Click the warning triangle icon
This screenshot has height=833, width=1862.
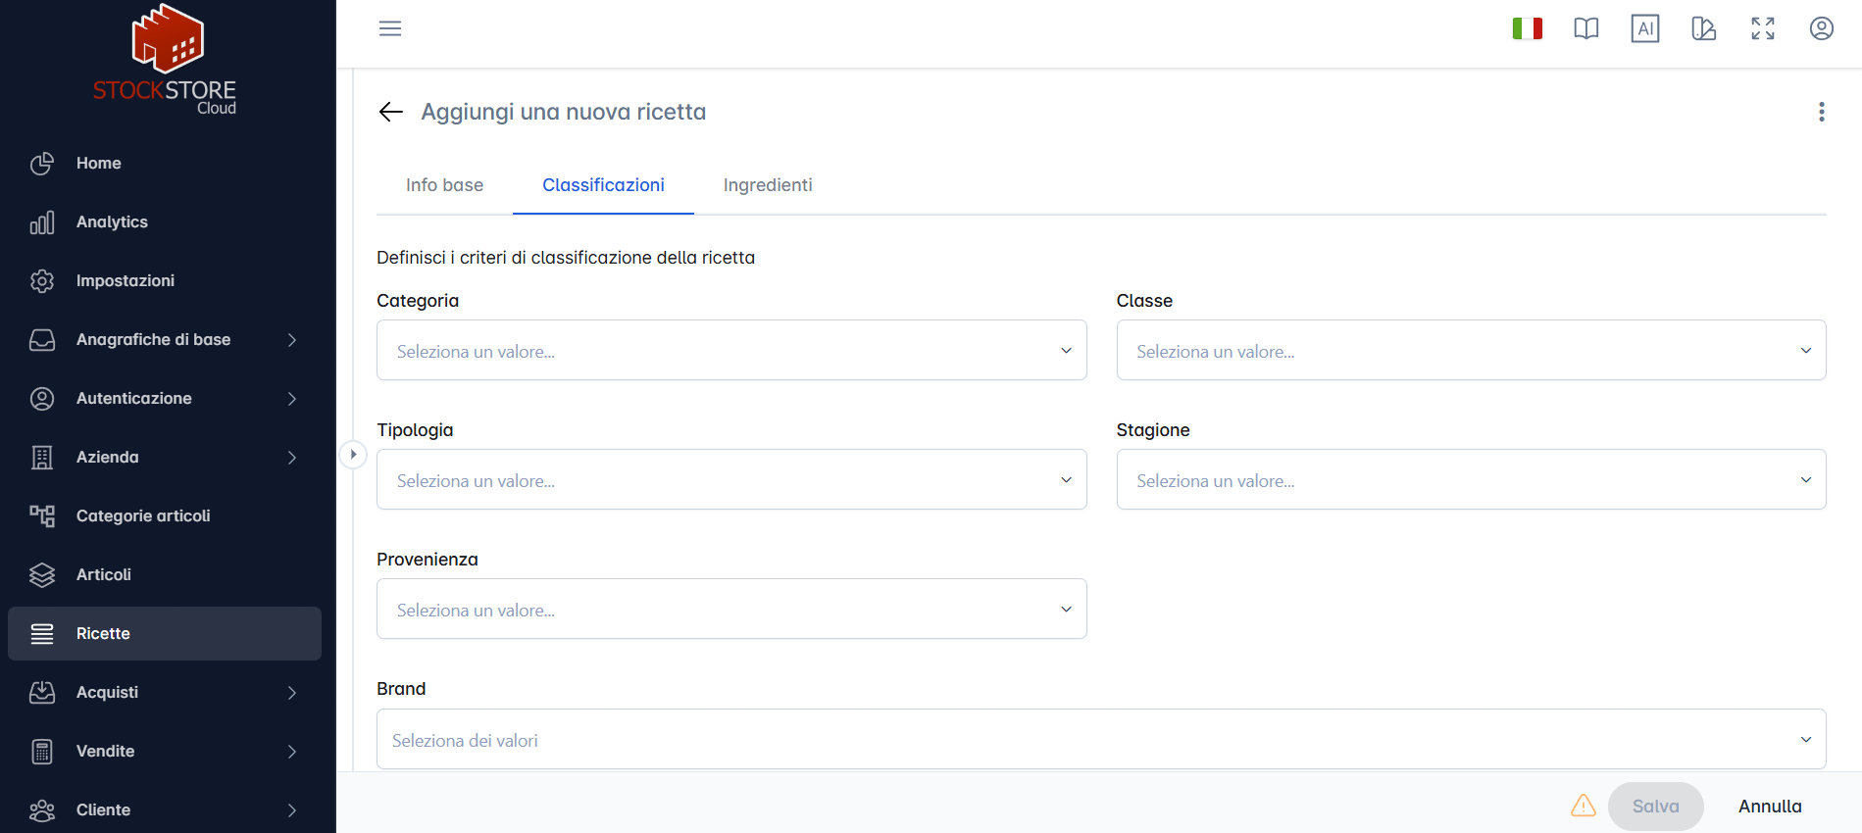tap(1583, 806)
